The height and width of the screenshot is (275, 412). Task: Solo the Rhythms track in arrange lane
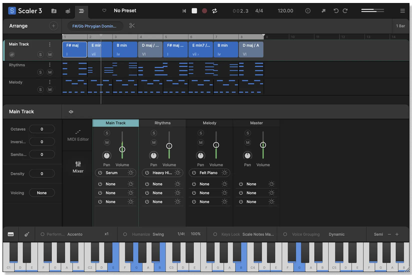pyautogui.click(x=40, y=72)
